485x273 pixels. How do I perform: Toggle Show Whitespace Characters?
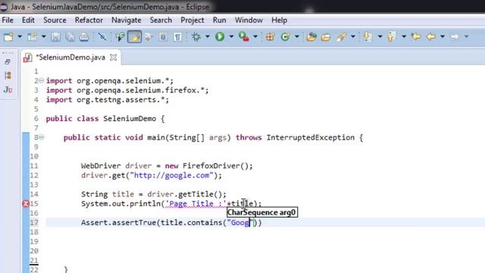177,37
